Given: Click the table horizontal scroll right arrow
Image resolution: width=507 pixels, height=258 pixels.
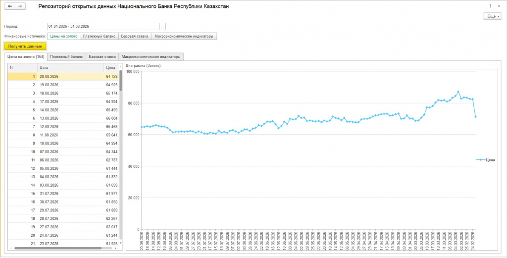Looking at the screenshot, I should pyautogui.click(x=116, y=248).
